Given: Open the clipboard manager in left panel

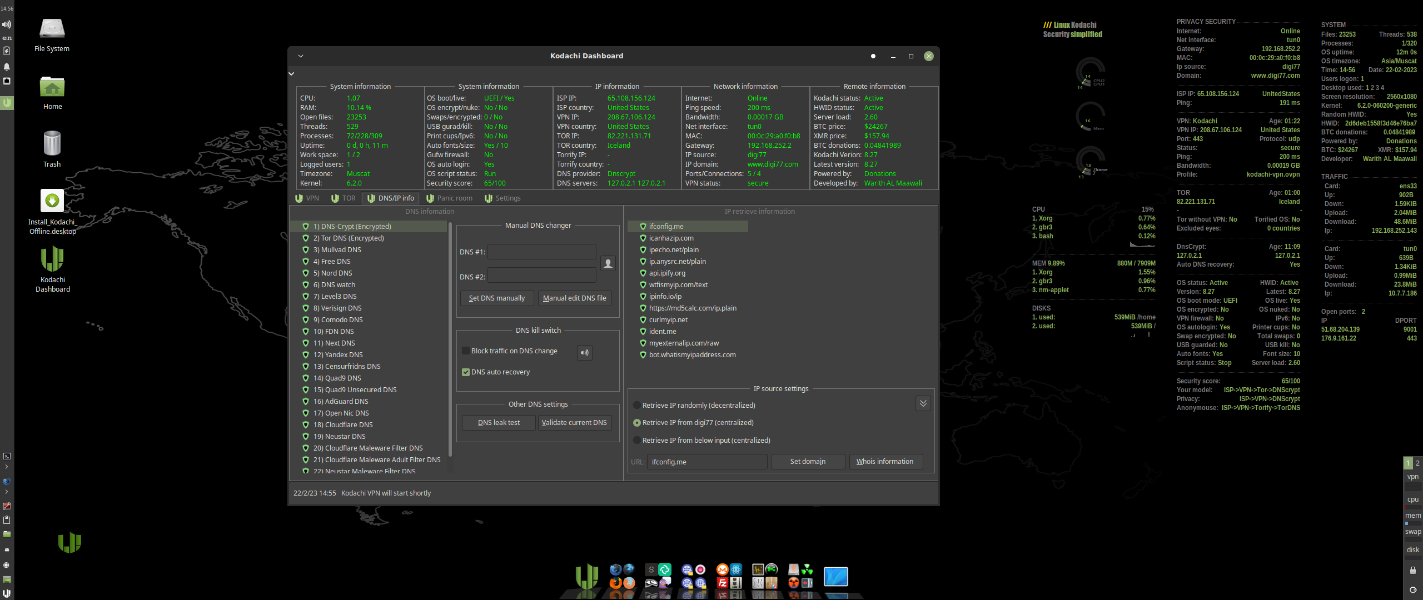Looking at the screenshot, I should [x=7, y=520].
